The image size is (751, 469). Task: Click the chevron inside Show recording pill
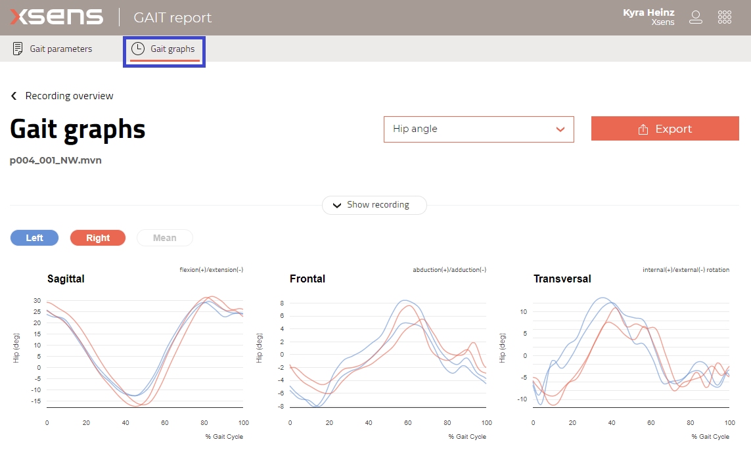[337, 205]
